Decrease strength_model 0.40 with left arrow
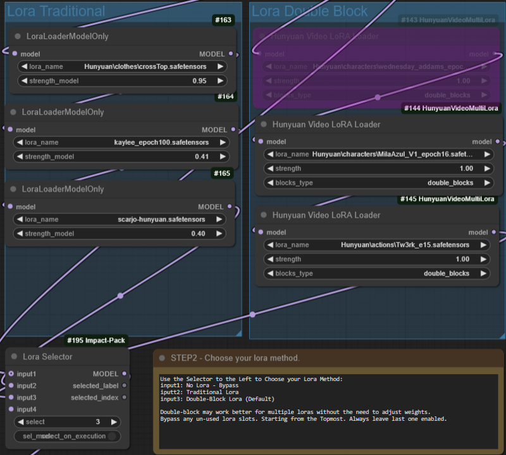This screenshot has width=506, height=455. 20,234
